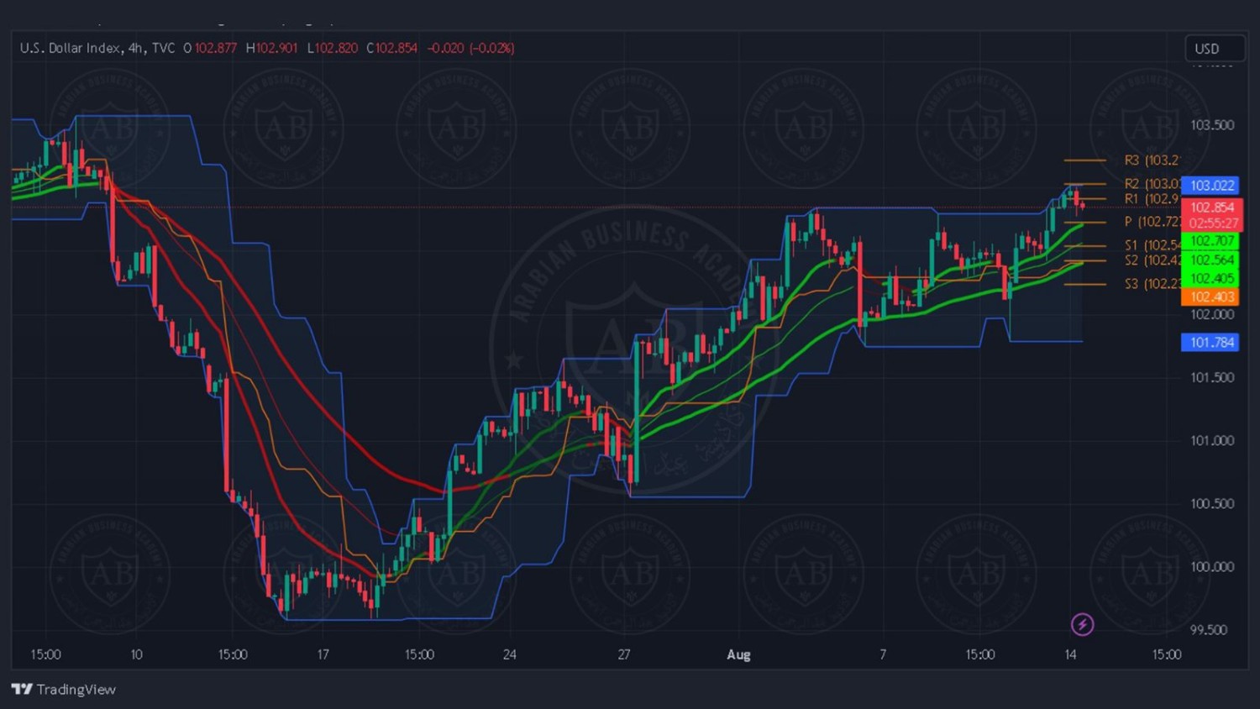Click the green 102.405 price tag

(x=1210, y=279)
